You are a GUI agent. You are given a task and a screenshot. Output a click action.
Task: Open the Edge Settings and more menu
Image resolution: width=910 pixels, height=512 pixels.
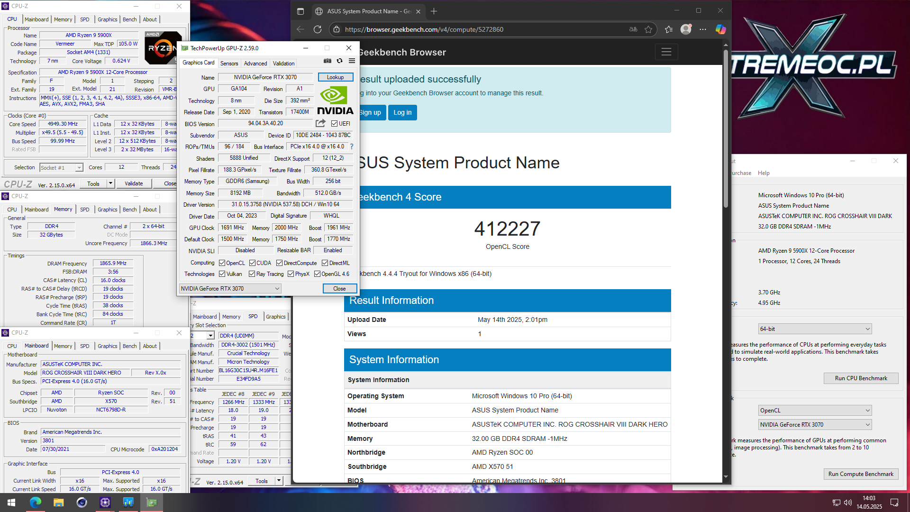click(x=703, y=29)
